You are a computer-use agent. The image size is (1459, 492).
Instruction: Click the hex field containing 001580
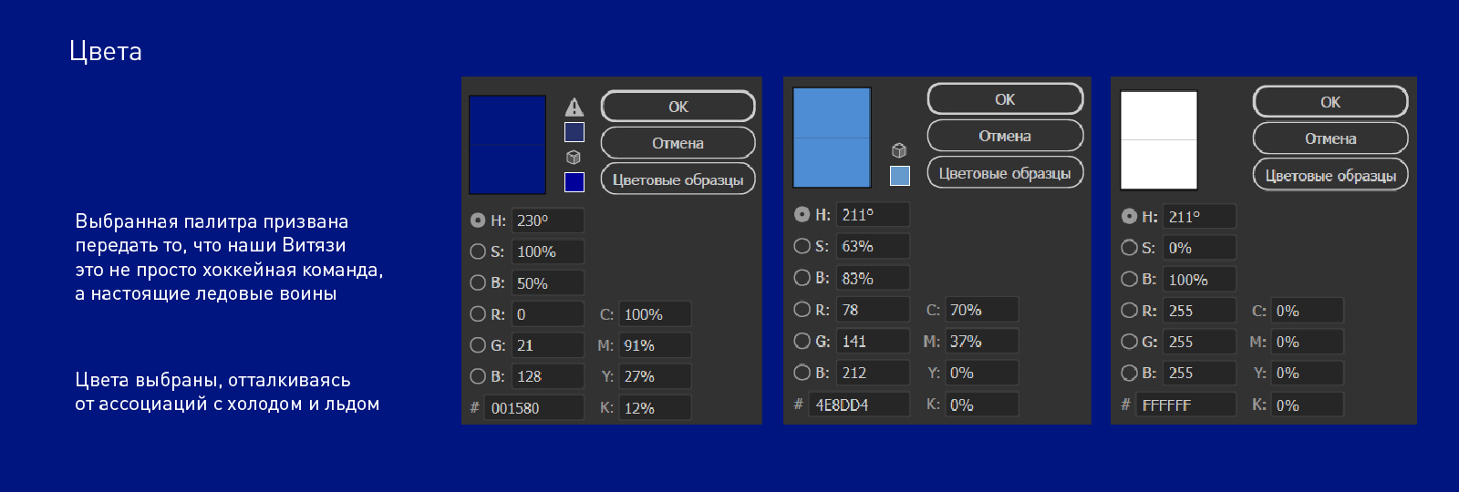534,408
